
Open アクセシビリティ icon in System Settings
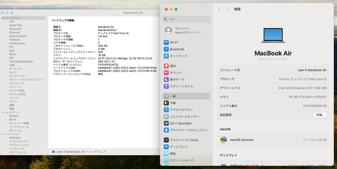166,110
